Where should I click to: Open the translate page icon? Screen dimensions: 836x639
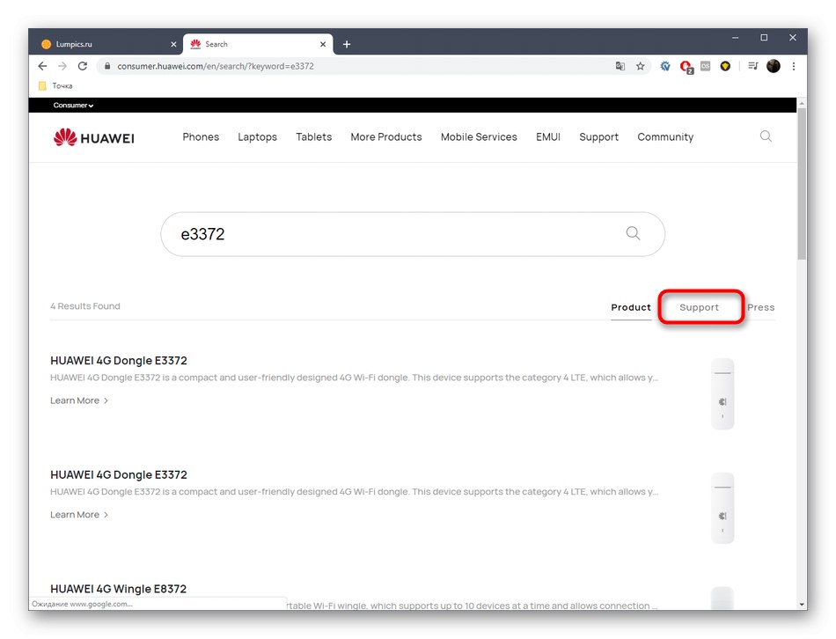pos(620,66)
